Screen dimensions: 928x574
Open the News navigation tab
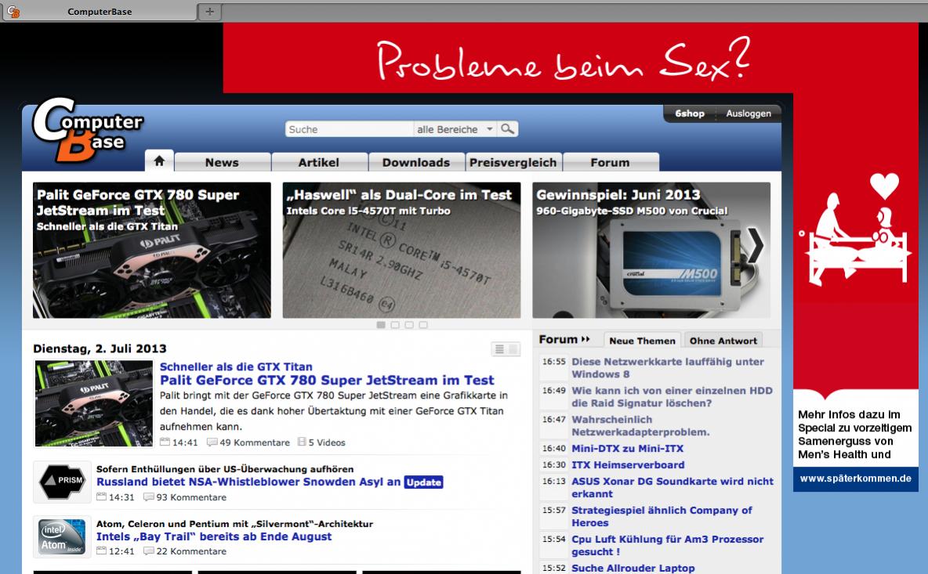pyautogui.click(x=223, y=162)
